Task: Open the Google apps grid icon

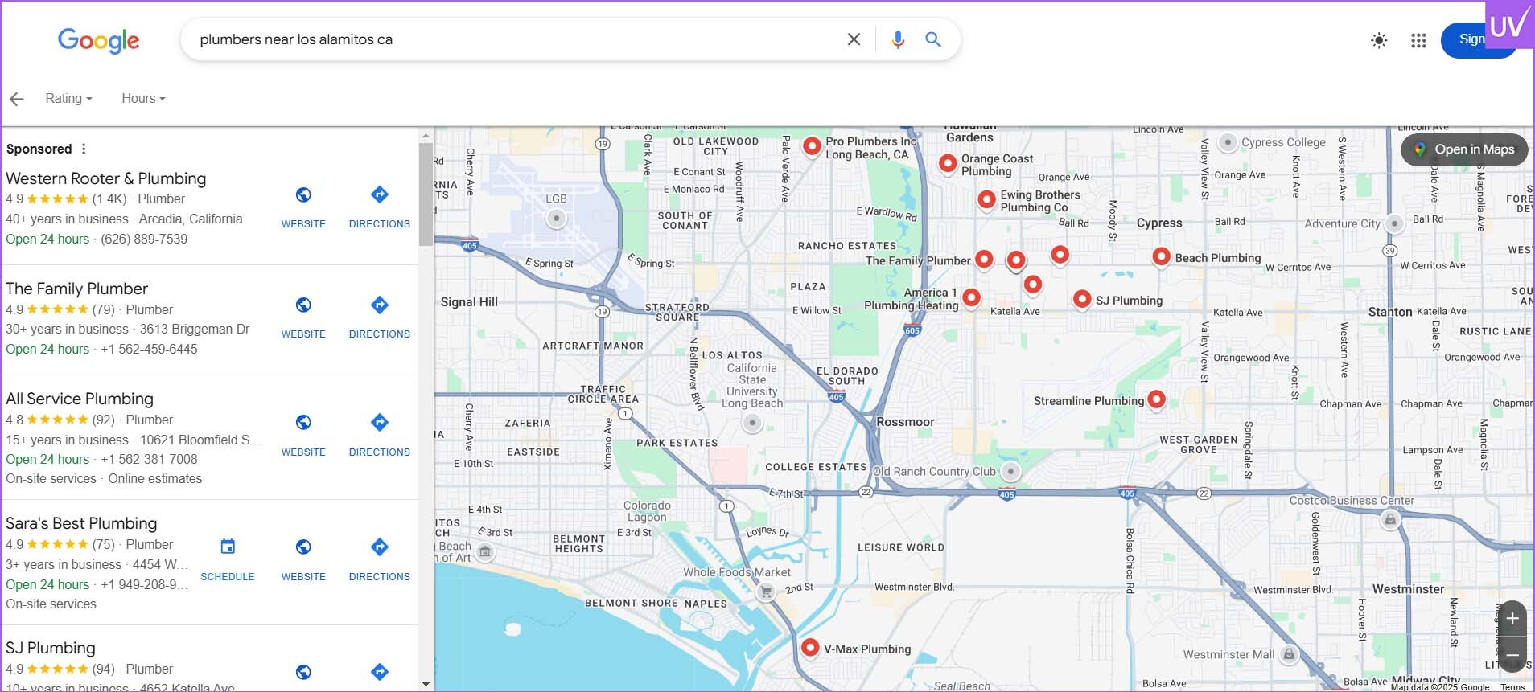Action: (x=1418, y=40)
